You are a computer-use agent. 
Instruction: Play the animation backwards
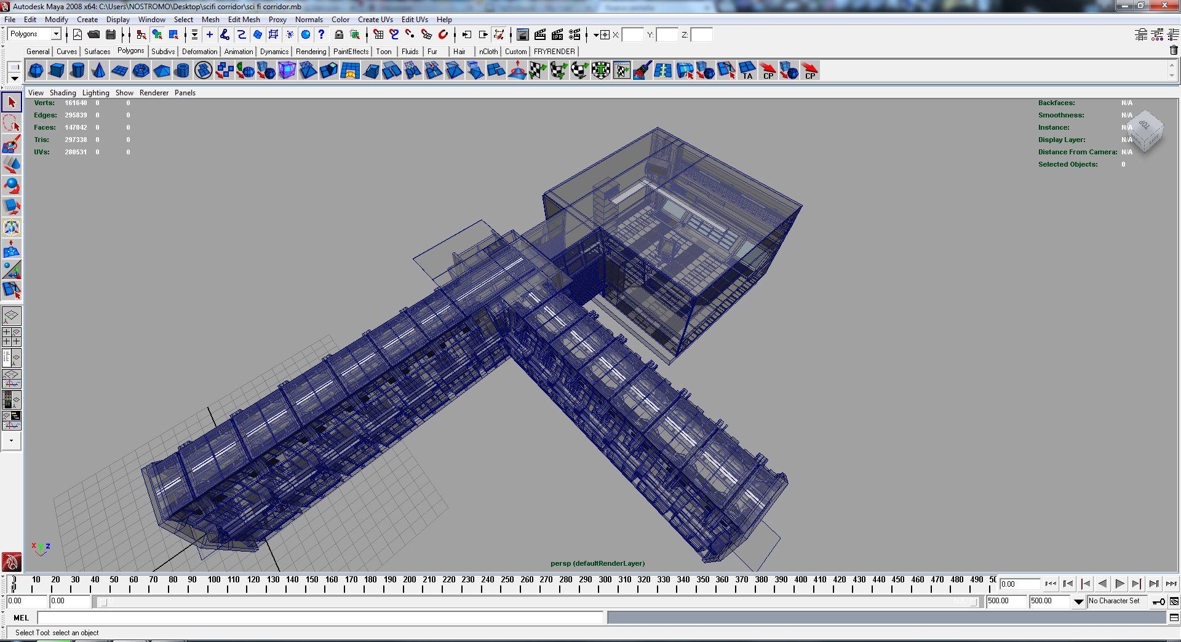point(1102,584)
